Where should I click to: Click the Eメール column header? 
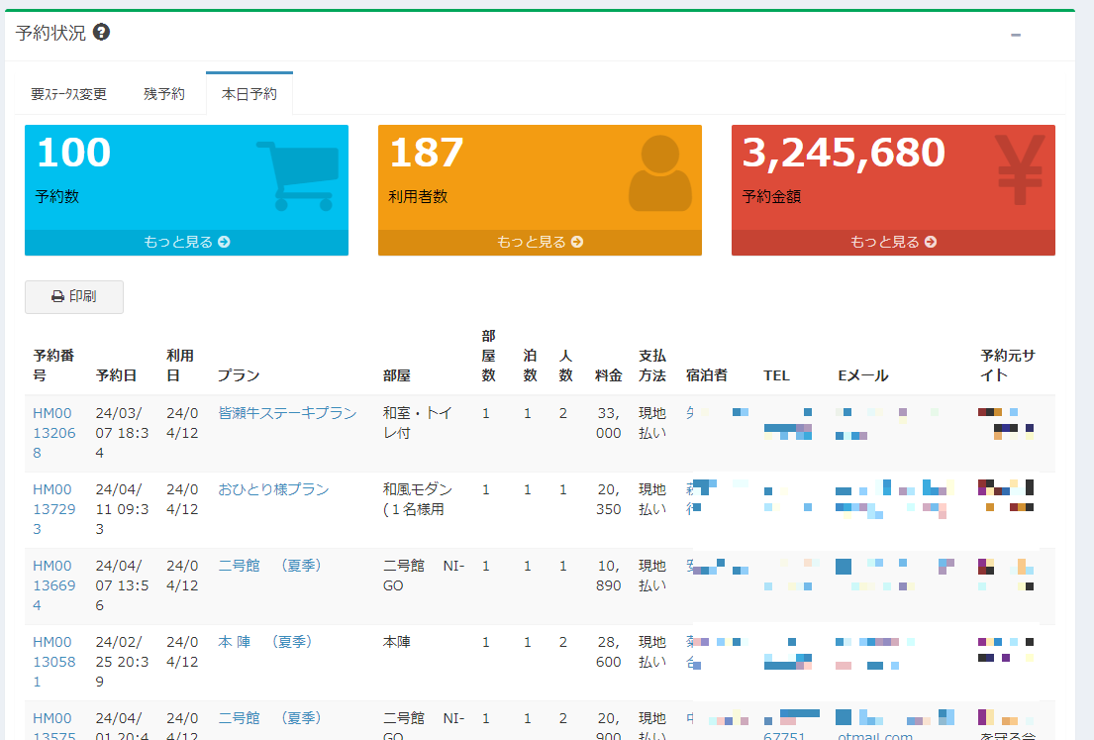pyautogui.click(x=863, y=374)
